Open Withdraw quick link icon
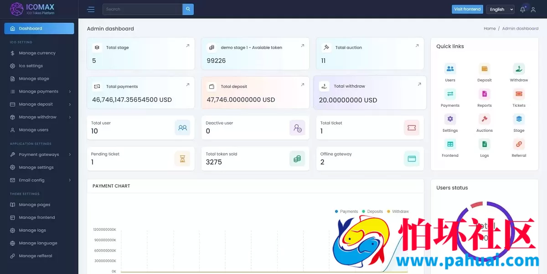 coord(519,69)
